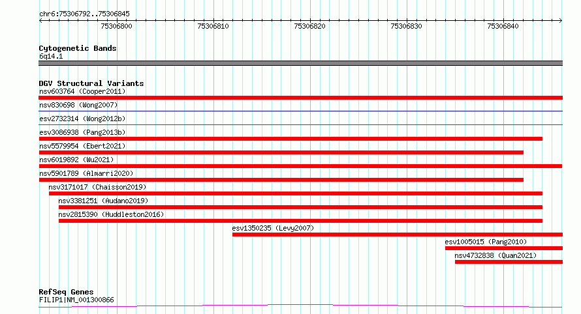Screen dimensions: 581x314
Task: Click the red bar for nsv2815390
Action: (300, 221)
